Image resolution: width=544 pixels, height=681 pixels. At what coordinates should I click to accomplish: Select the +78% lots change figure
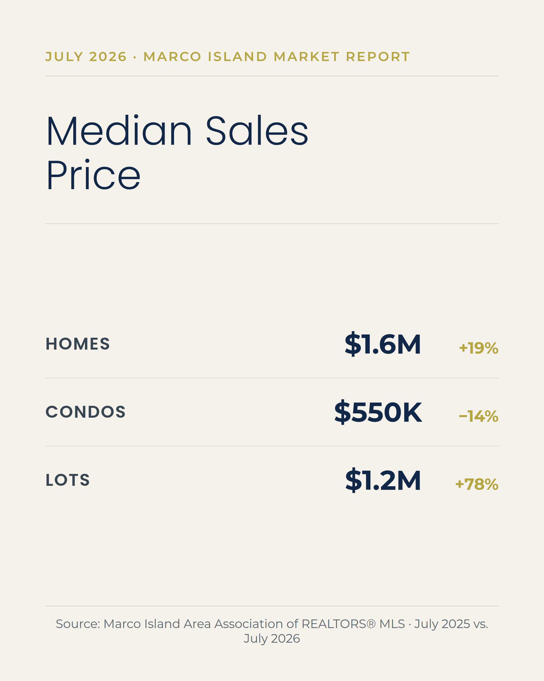477,485
